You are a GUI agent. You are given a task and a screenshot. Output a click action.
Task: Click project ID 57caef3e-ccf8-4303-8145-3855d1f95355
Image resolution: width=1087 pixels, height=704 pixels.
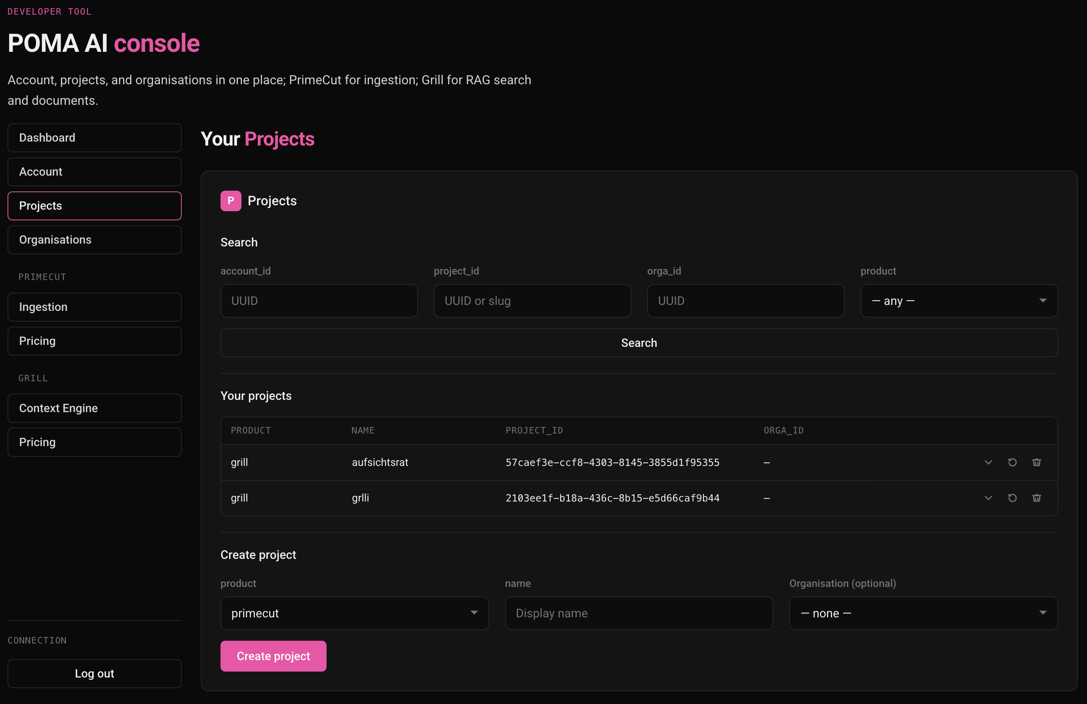coord(612,462)
